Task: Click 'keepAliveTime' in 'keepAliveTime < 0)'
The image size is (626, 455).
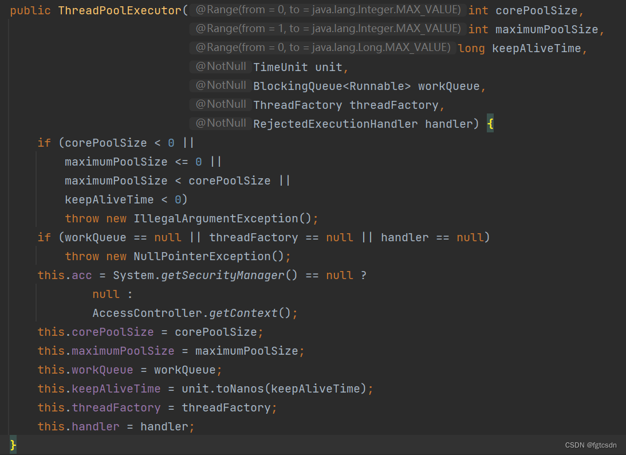Action: [x=109, y=200]
